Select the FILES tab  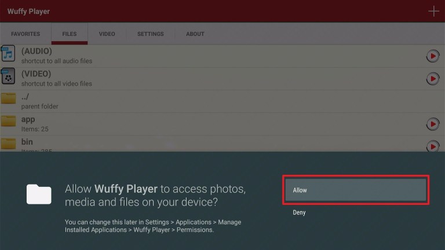(70, 34)
